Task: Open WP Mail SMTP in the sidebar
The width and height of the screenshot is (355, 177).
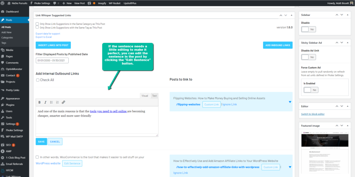Action: click(15, 136)
